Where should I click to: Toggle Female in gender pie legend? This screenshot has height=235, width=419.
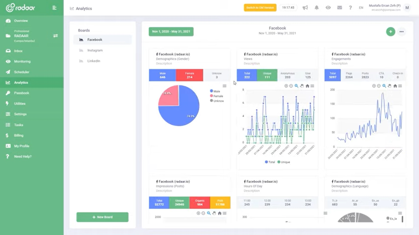pos(217,96)
